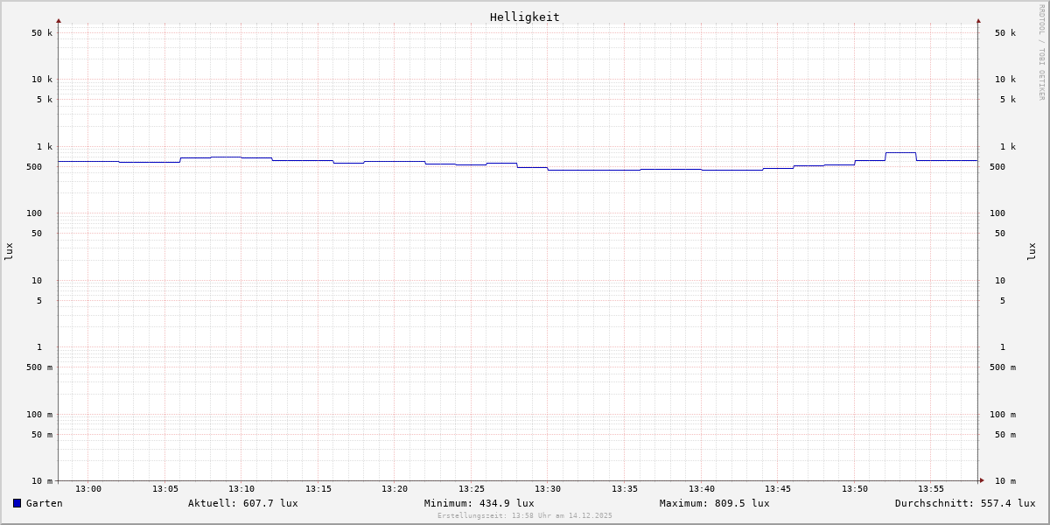Screen dimensions: 1050x525
Task: Click the Maximum: 809.5 lux statistic
Action: point(714,503)
